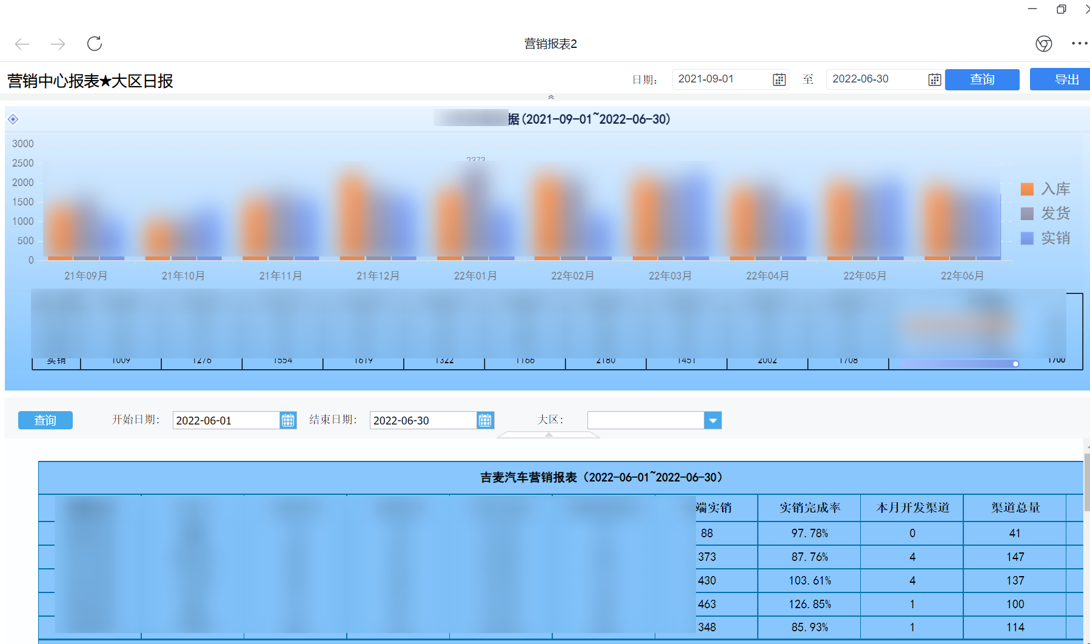Select 渠道总量 column header
The image size is (1090, 644).
click(1015, 508)
